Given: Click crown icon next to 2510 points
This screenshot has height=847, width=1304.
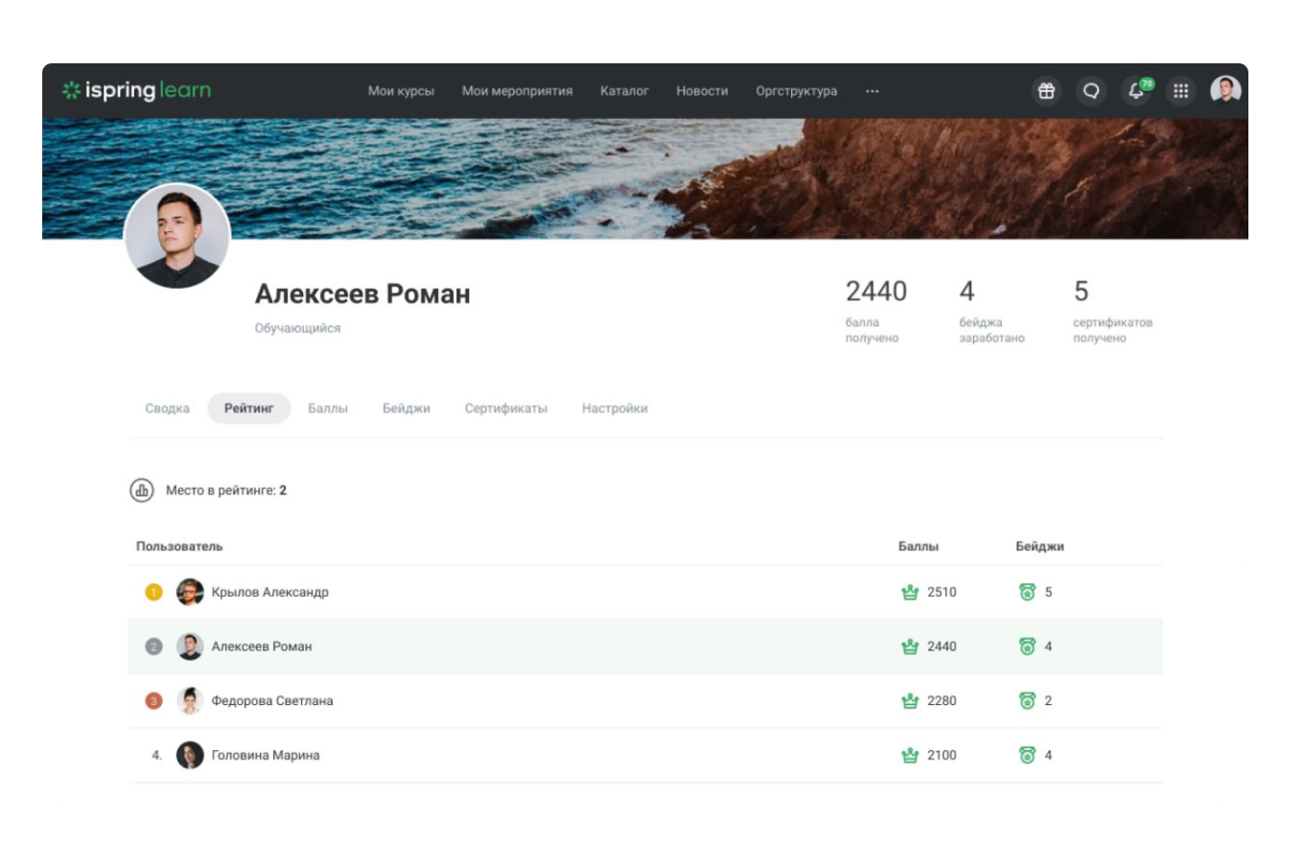Looking at the screenshot, I should click(x=910, y=593).
